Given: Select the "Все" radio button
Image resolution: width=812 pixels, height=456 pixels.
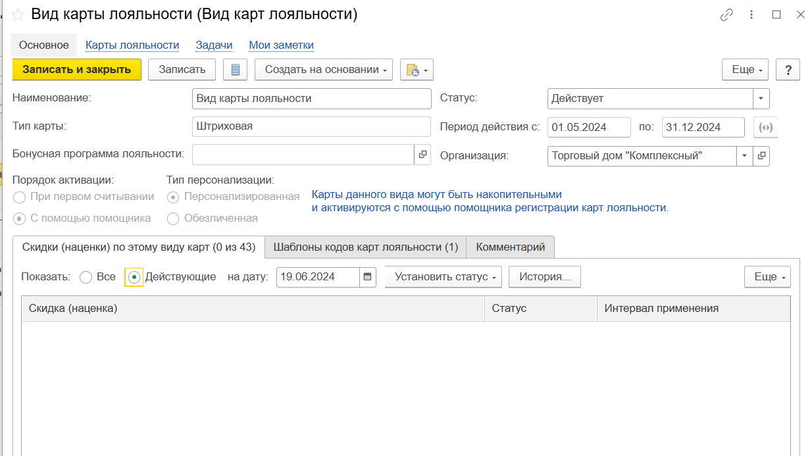Looking at the screenshot, I should pos(86,278).
